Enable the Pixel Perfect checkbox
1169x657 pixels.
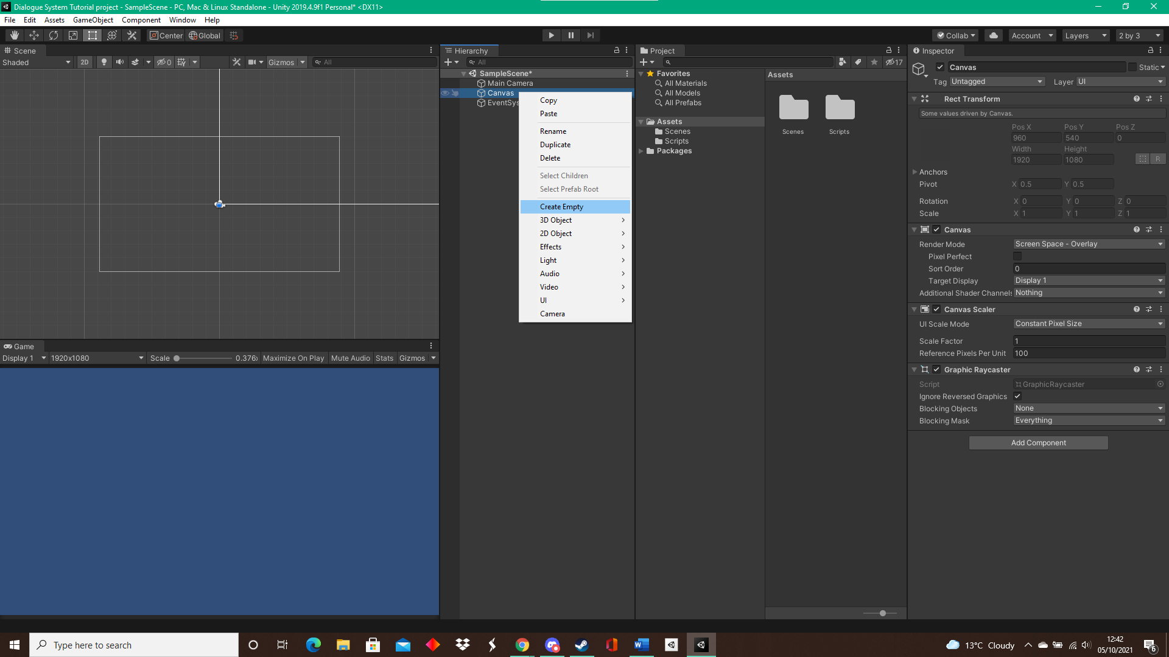pos(1017,256)
